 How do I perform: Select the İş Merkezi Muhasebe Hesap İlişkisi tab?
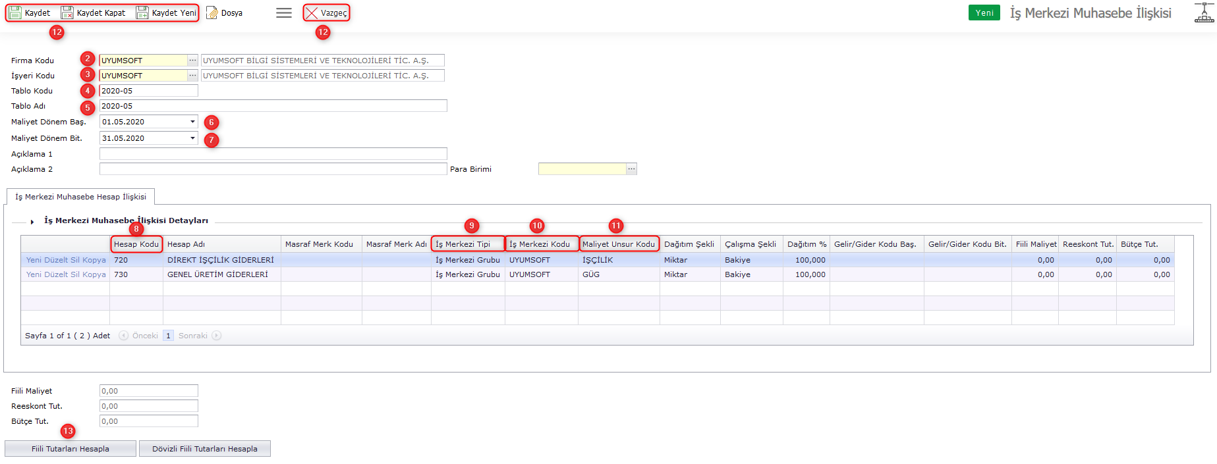80,197
